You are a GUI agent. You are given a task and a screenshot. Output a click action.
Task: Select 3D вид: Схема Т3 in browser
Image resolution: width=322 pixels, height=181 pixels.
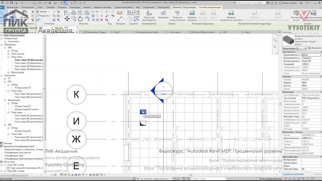pyautogui.click(x=23, y=88)
